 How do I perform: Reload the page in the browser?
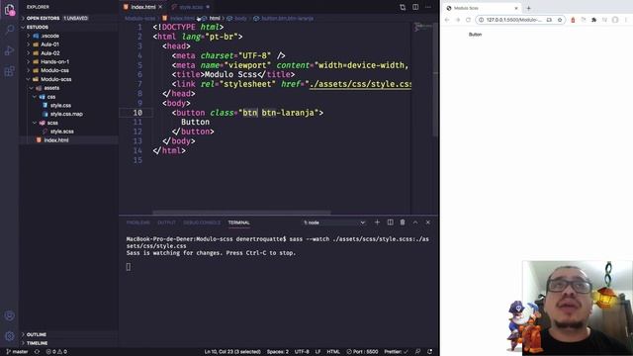pyautogui.click(x=468, y=20)
